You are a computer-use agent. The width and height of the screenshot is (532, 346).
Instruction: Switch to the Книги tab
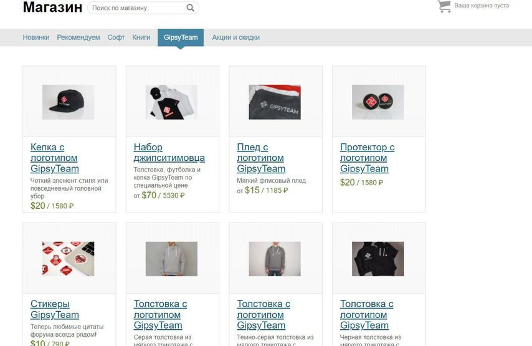tap(141, 37)
